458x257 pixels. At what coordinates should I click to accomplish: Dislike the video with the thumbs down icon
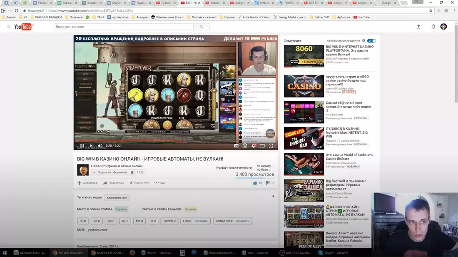click(267, 183)
